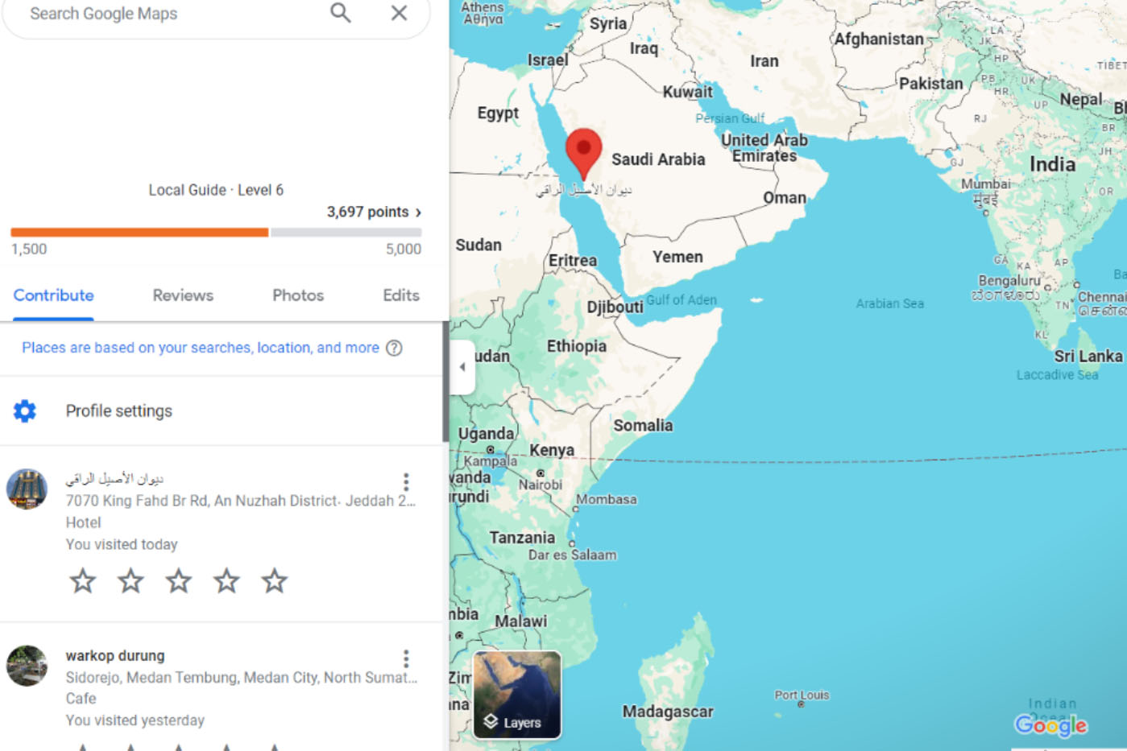Click the Pakistan country label
The image size is (1127, 751).
(x=930, y=84)
